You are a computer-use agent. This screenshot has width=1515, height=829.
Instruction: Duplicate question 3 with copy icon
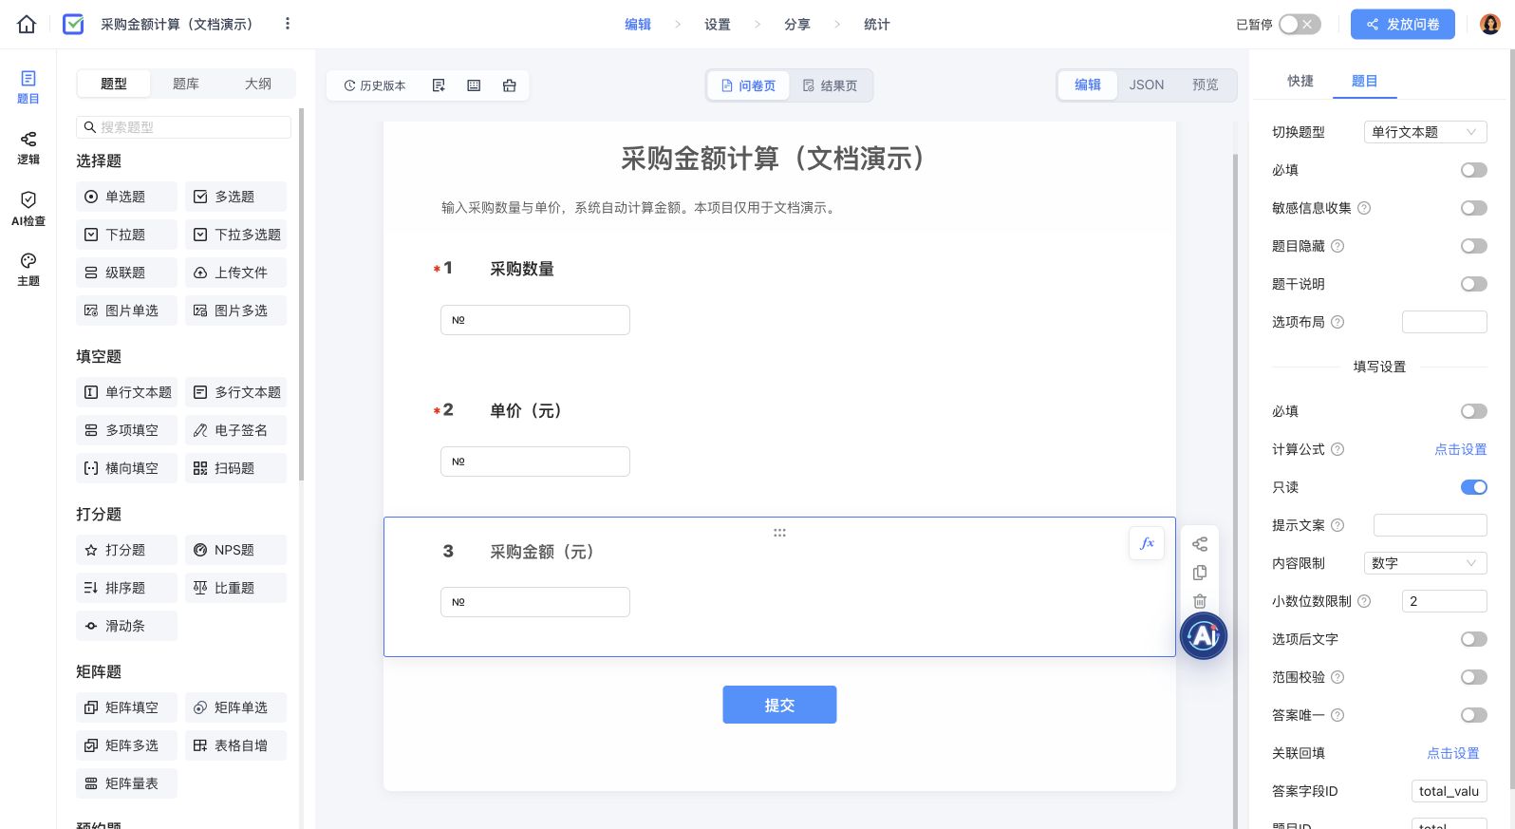coord(1200,573)
